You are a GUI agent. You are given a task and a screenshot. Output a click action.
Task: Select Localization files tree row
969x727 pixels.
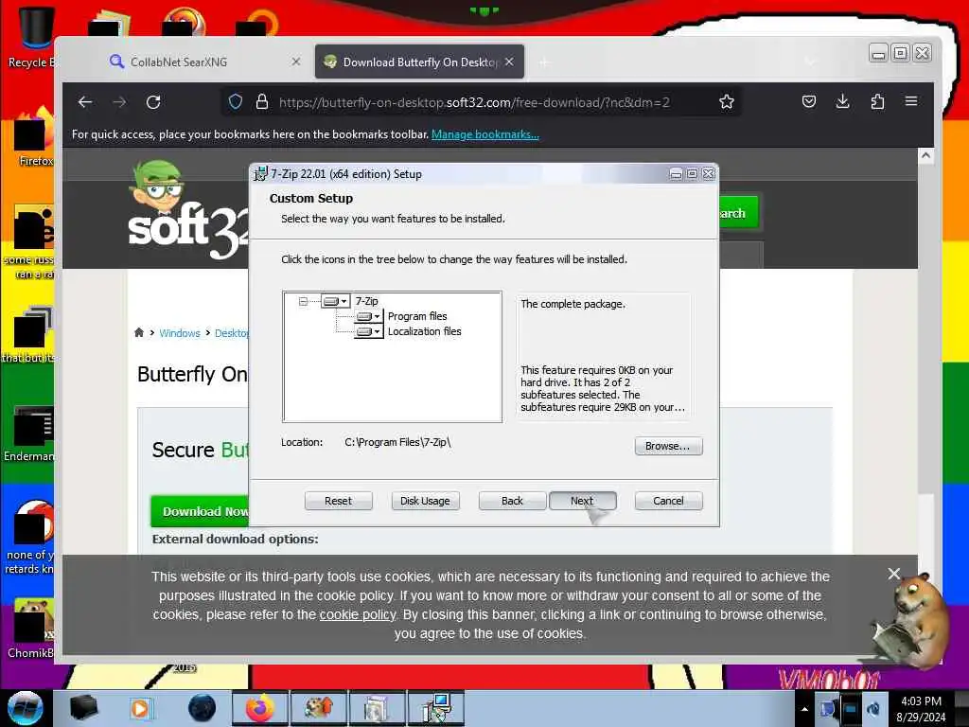pos(425,332)
